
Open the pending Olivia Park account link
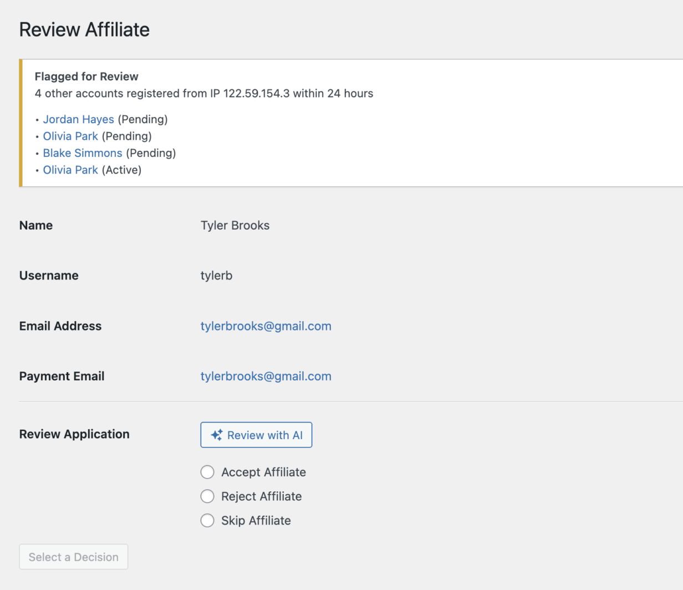coord(70,136)
